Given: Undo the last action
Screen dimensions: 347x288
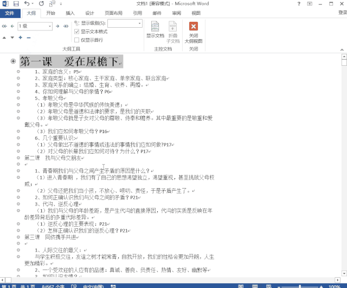Looking at the screenshot, I should click(x=27, y=3).
